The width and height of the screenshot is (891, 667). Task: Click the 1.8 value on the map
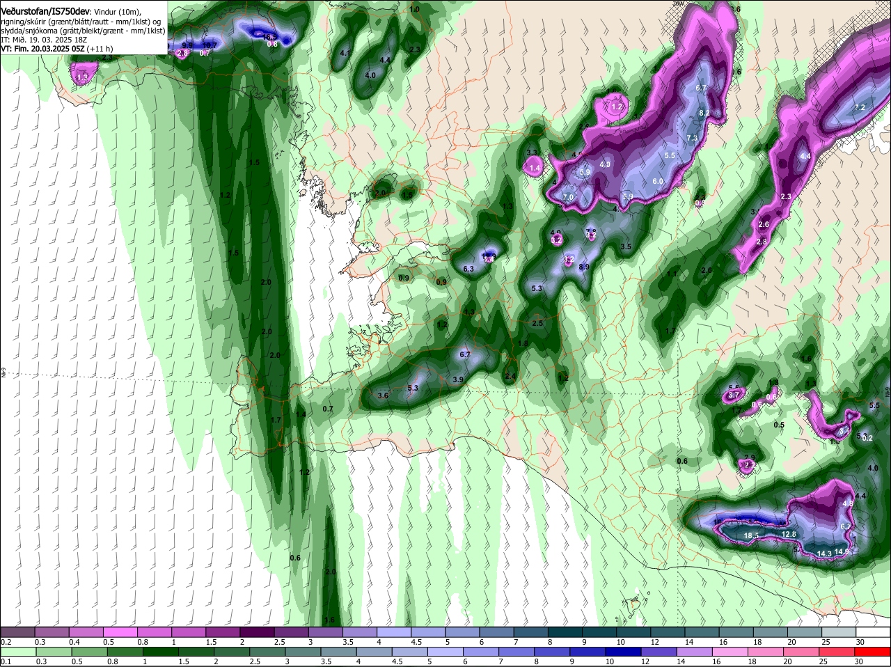pyautogui.click(x=523, y=343)
